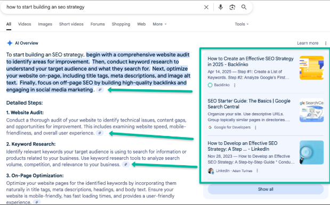Viewport: 330px width, 205px height.
Task: Start voice search with the microphone icon
Action: coord(220,7)
